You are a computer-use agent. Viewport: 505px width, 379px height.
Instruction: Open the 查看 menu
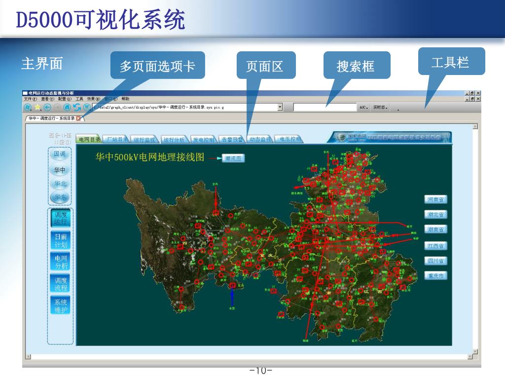point(48,99)
